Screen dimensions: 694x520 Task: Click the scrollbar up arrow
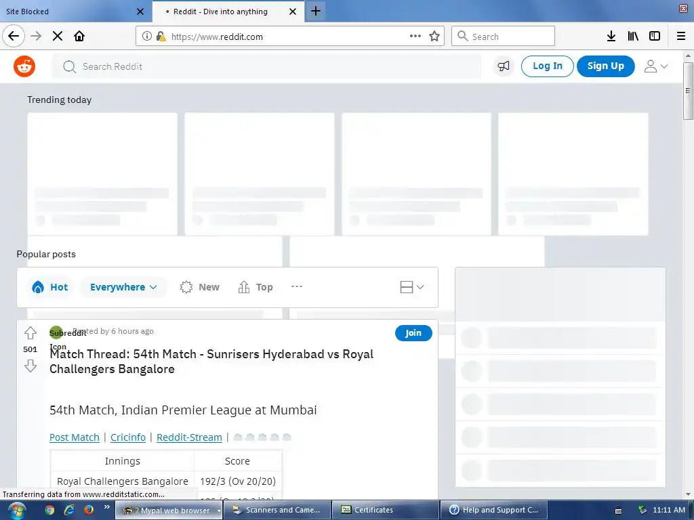click(x=688, y=56)
